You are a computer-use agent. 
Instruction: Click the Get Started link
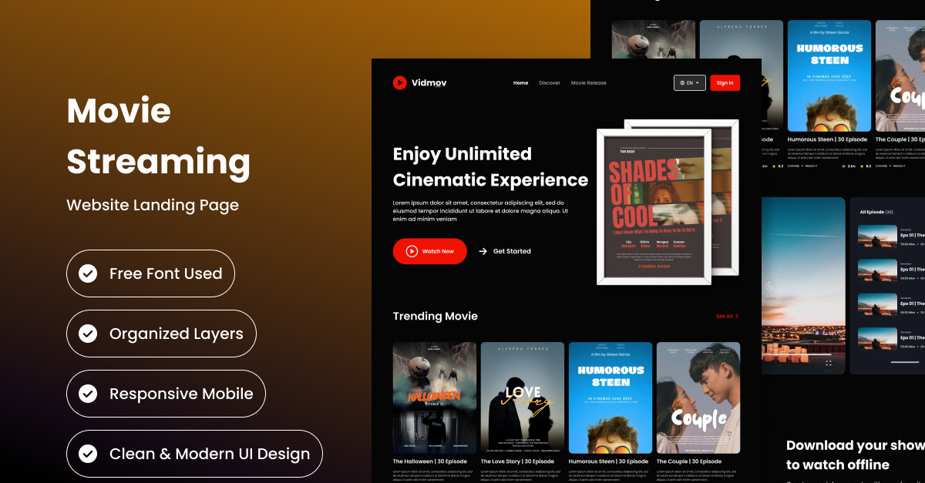click(512, 251)
